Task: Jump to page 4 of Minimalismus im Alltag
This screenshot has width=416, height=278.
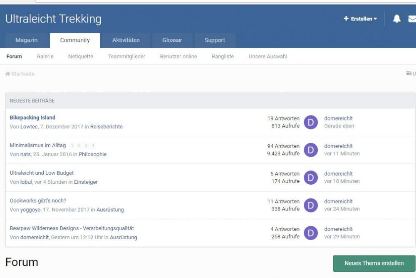Action: coord(93,145)
